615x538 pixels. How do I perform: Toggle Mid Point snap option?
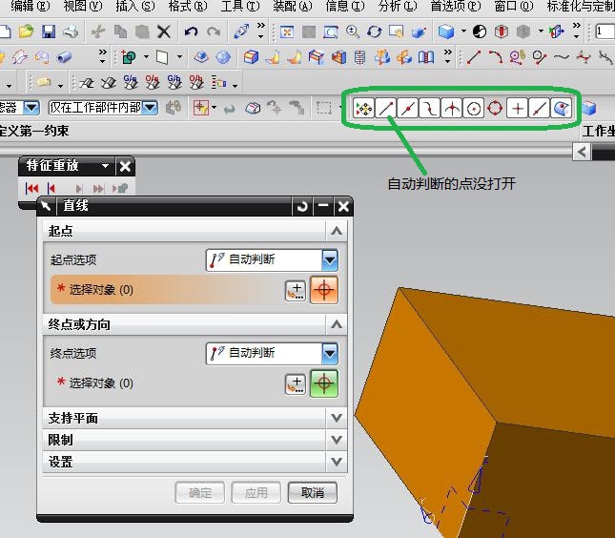click(x=407, y=108)
